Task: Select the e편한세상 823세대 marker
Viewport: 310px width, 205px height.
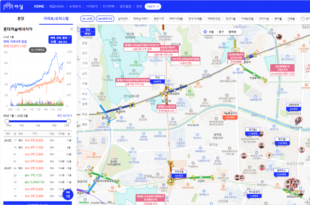Action: [294, 107]
